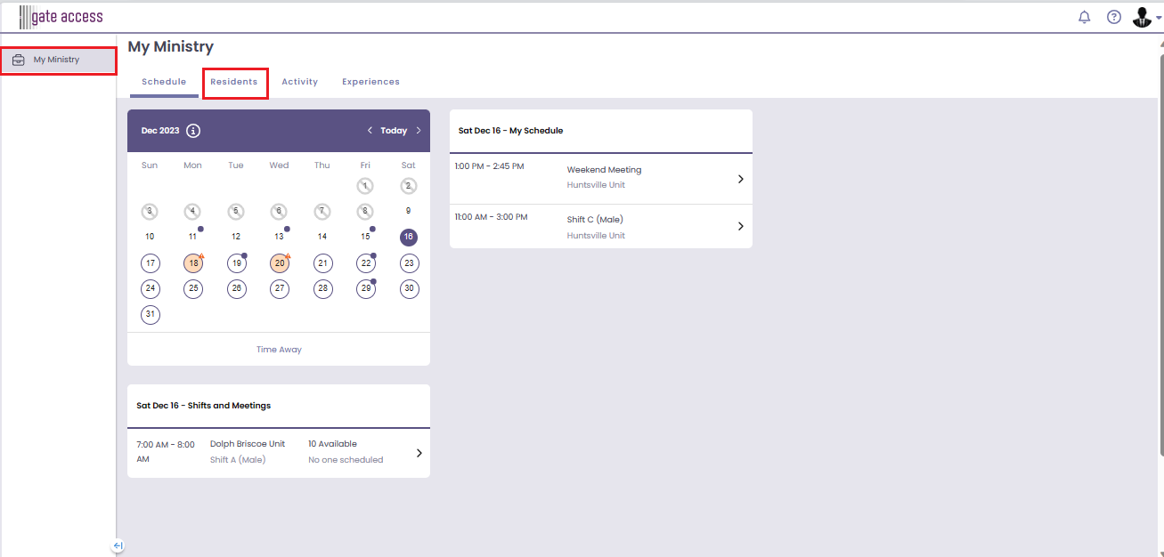The width and height of the screenshot is (1164, 557).
Task: Select December 14 on the calendar
Action: [x=322, y=237]
